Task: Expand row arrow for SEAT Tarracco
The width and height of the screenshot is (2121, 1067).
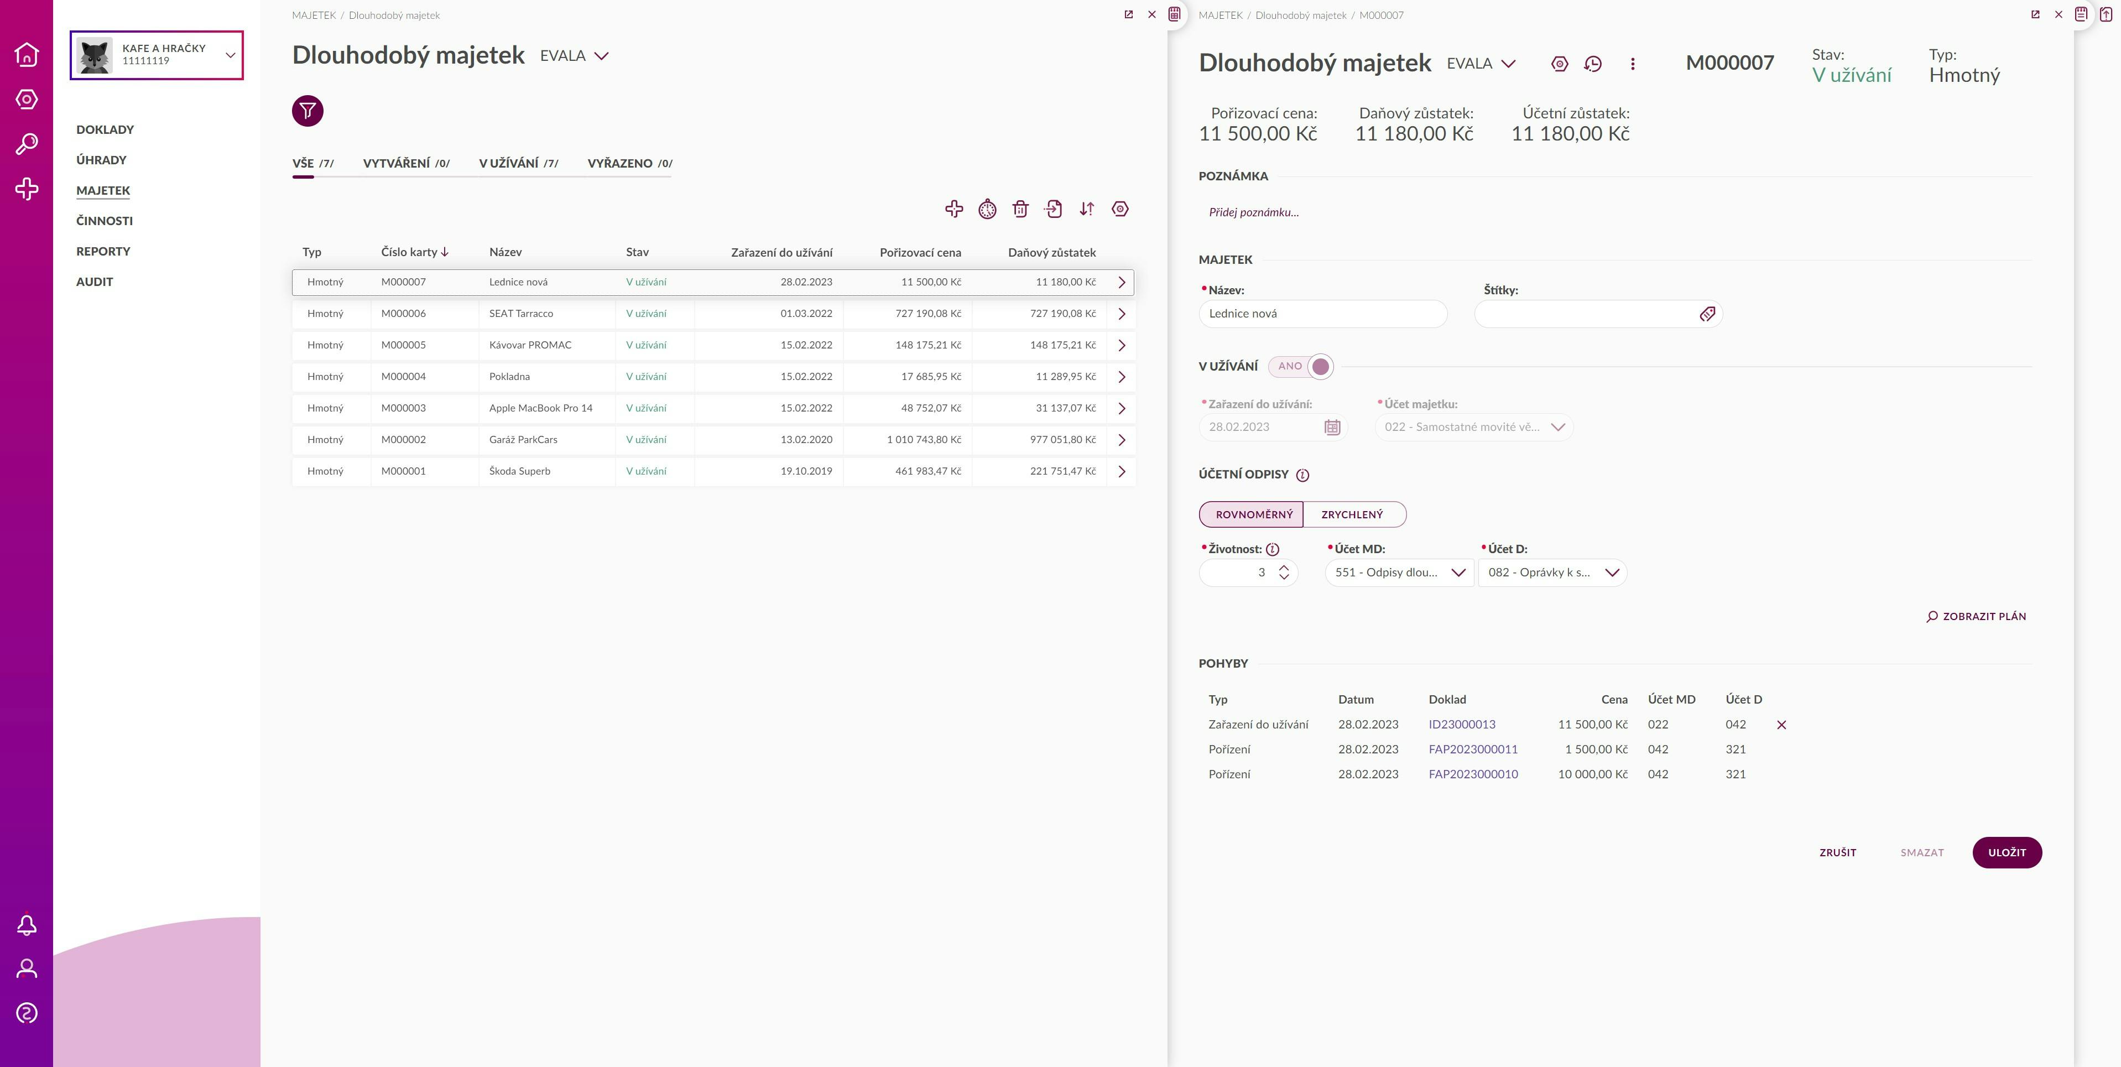Action: [1122, 314]
